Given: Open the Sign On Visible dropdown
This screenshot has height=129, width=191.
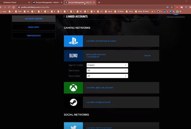Looking at the screenshot, I should [107, 65].
